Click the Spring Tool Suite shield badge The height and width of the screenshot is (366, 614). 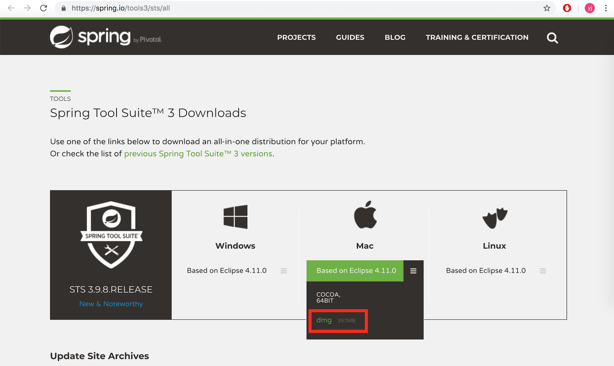(x=111, y=234)
